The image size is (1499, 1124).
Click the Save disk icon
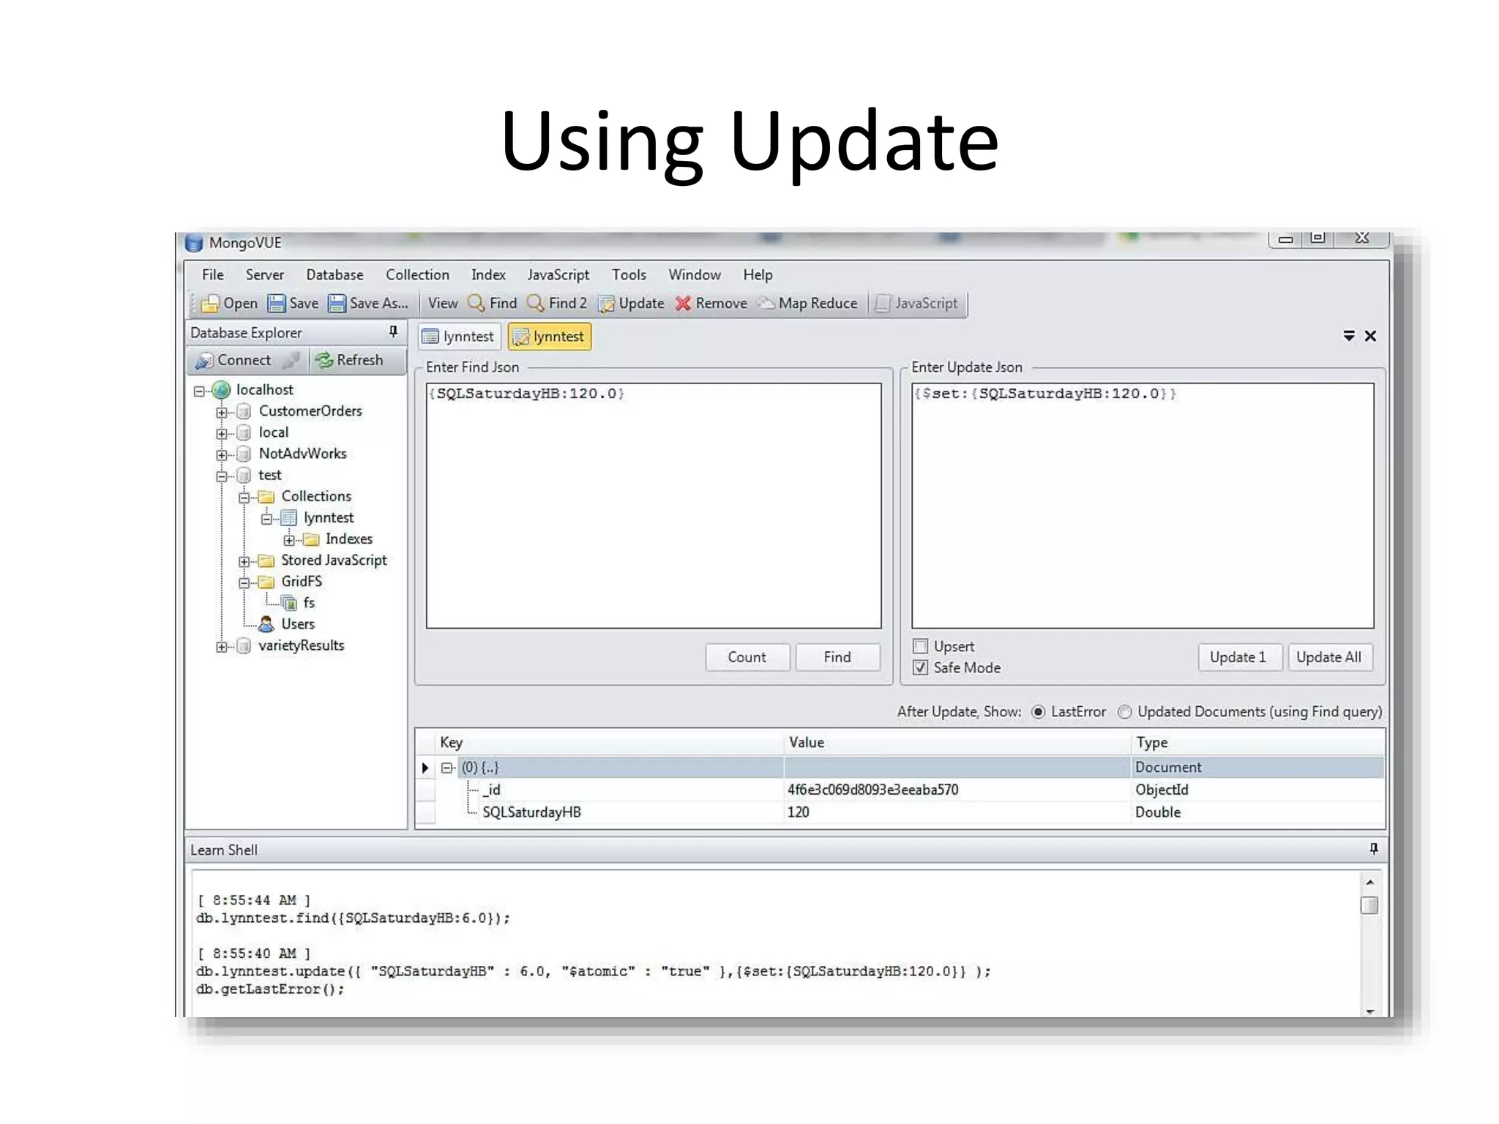coord(276,303)
